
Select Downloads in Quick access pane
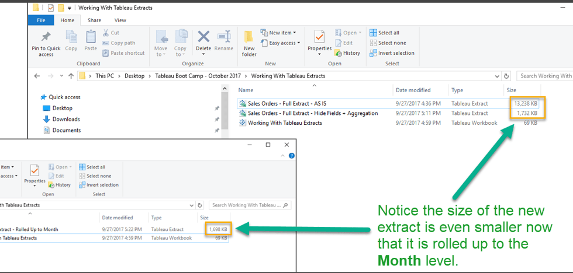point(65,119)
